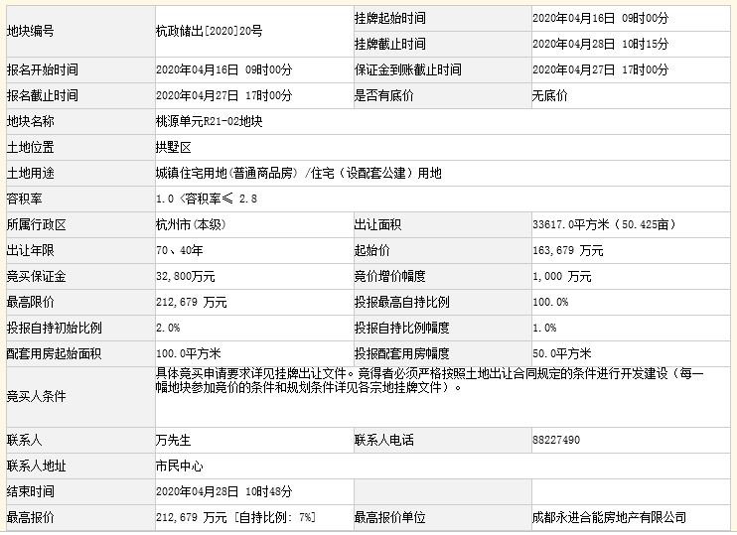Click the 投报最高自持比例 label

(x=402, y=302)
